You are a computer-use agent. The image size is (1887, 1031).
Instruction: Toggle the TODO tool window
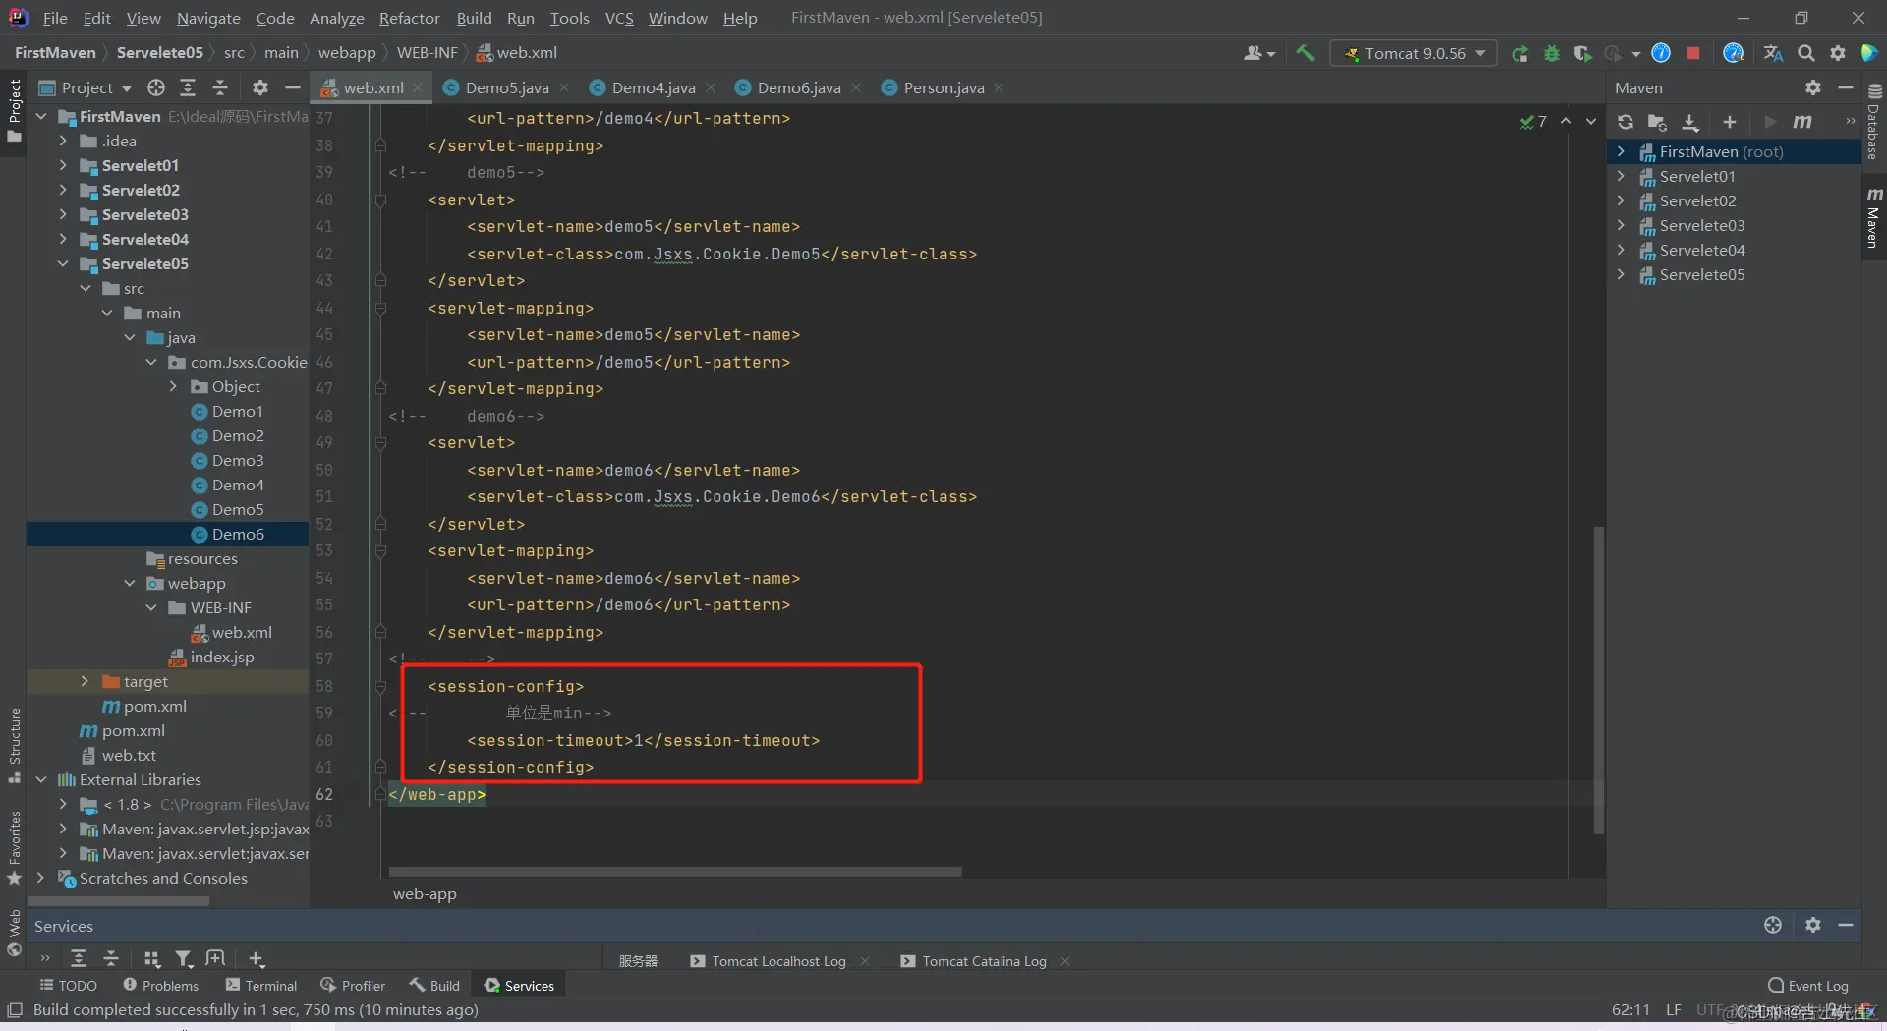pyautogui.click(x=68, y=985)
